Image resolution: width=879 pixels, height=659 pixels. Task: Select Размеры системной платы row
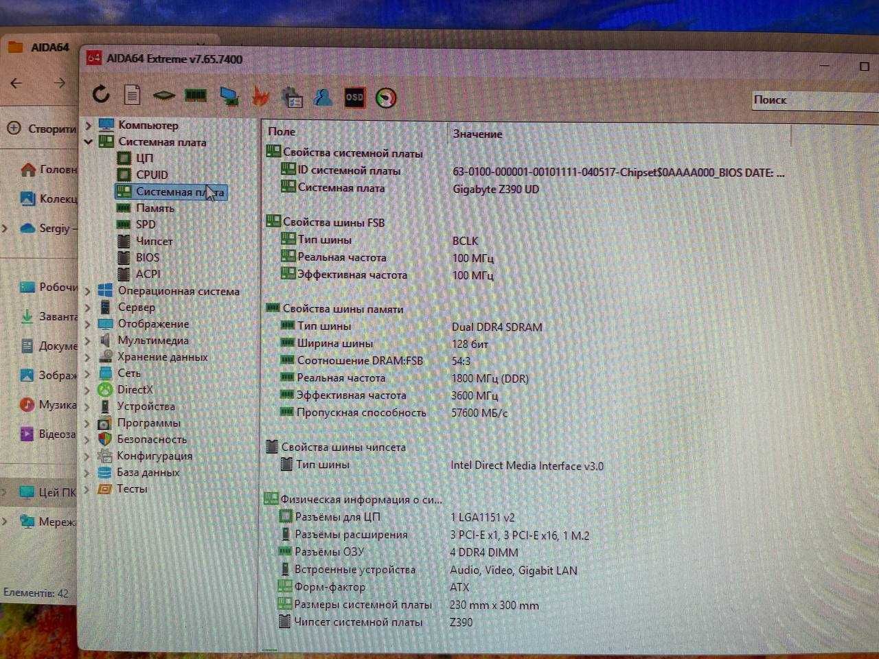(x=408, y=605)
